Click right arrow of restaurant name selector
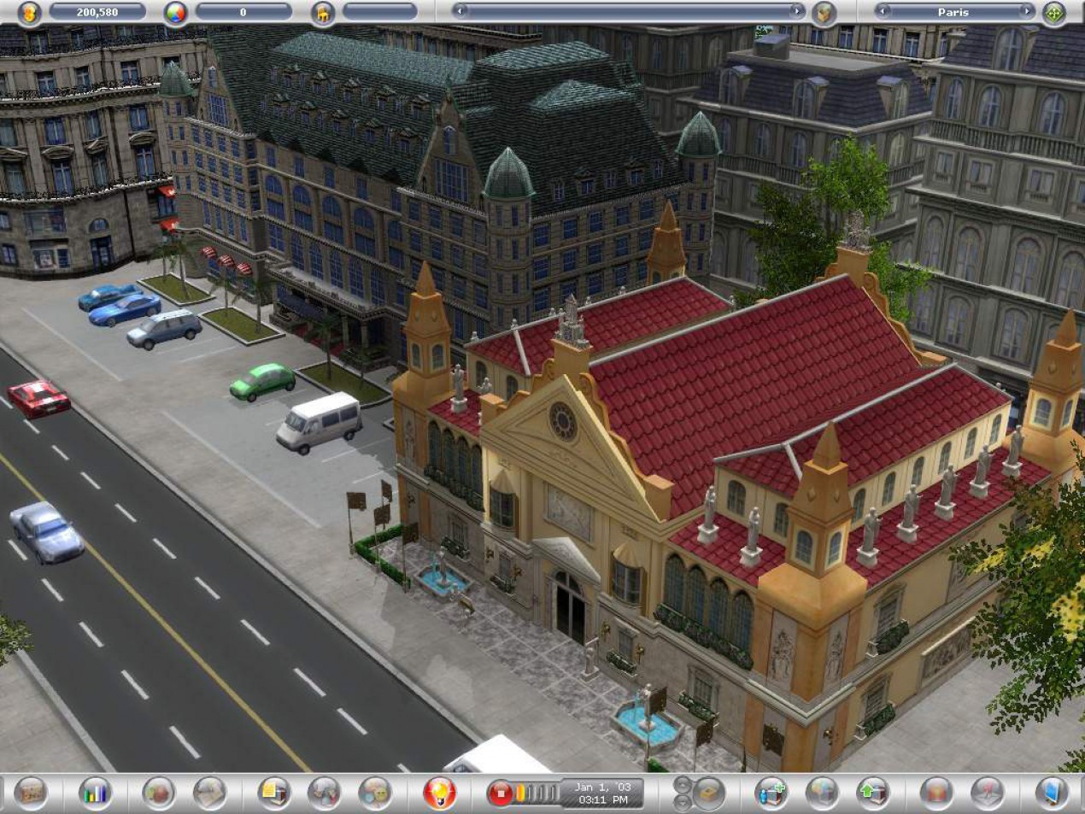The image size is (1085, 814). pos(797,12)
